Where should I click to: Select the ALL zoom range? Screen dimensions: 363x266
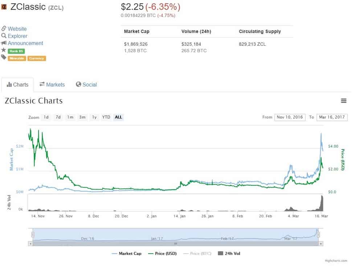tap(118, 117)
